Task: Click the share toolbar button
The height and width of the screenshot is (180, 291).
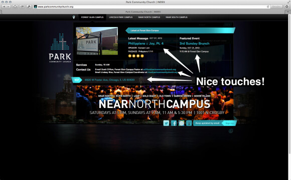Action: [22, 6]
